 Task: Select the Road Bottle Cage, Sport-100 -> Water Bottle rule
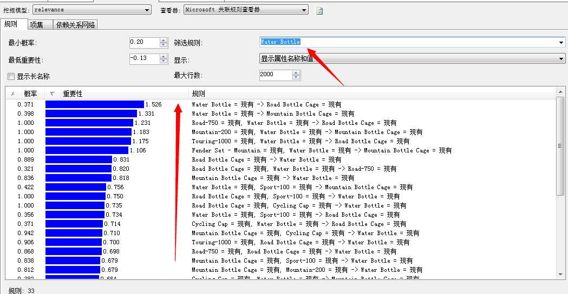pyautogui.click(x=280, y=196)
